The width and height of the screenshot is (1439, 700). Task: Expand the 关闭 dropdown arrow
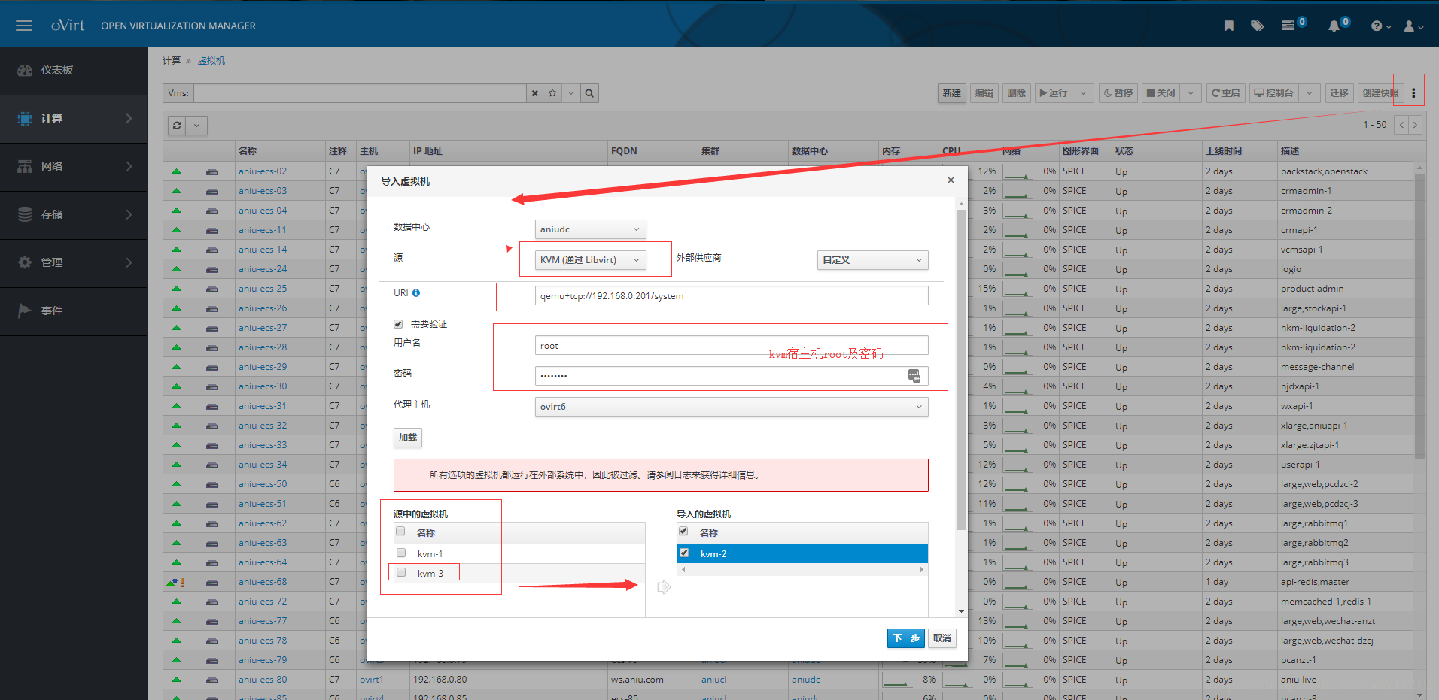pyautogui.click(x=1191, y=93)
